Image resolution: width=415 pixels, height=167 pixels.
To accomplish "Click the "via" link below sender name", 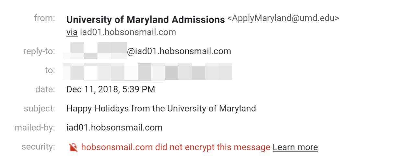I will 72,32.
